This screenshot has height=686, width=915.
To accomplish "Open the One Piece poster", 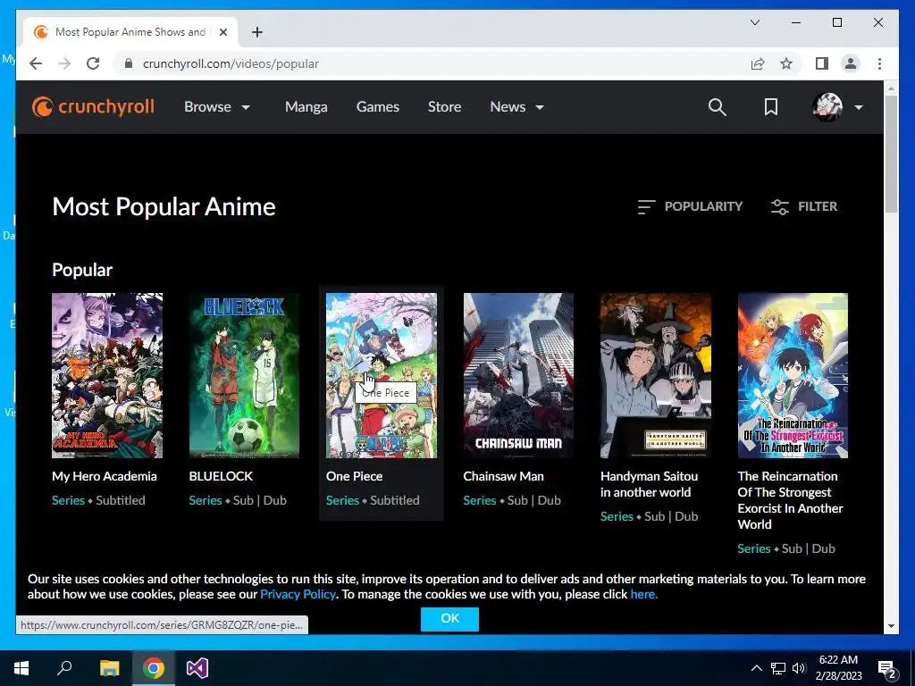I will click(x=381, y=375).
